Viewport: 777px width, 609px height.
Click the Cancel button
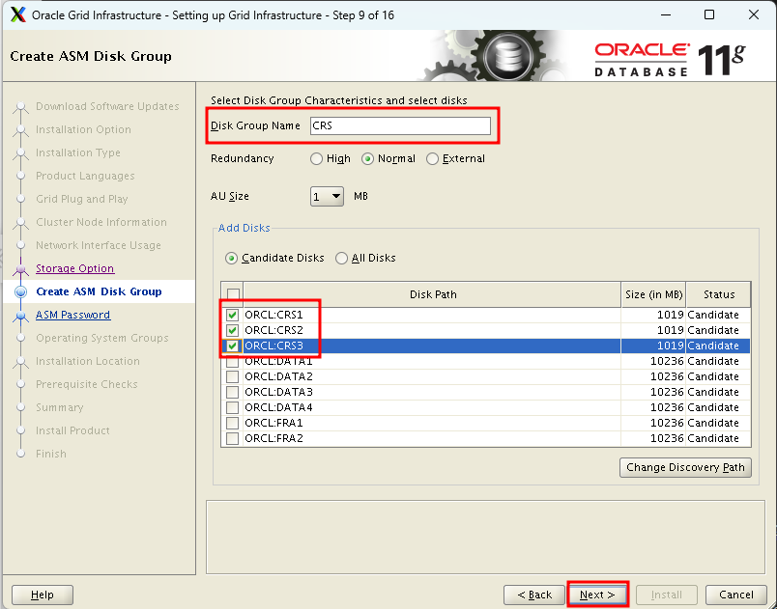(x=735, y=595)
